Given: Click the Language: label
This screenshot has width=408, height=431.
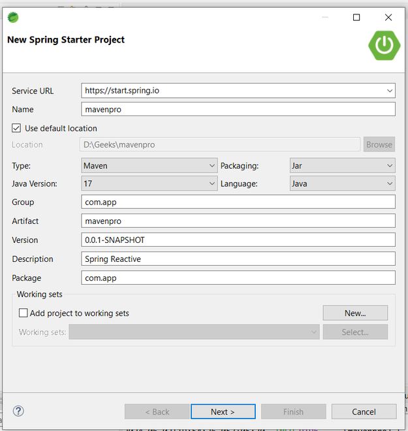Looking at the screenshot, I should click(x=239, y=184).
